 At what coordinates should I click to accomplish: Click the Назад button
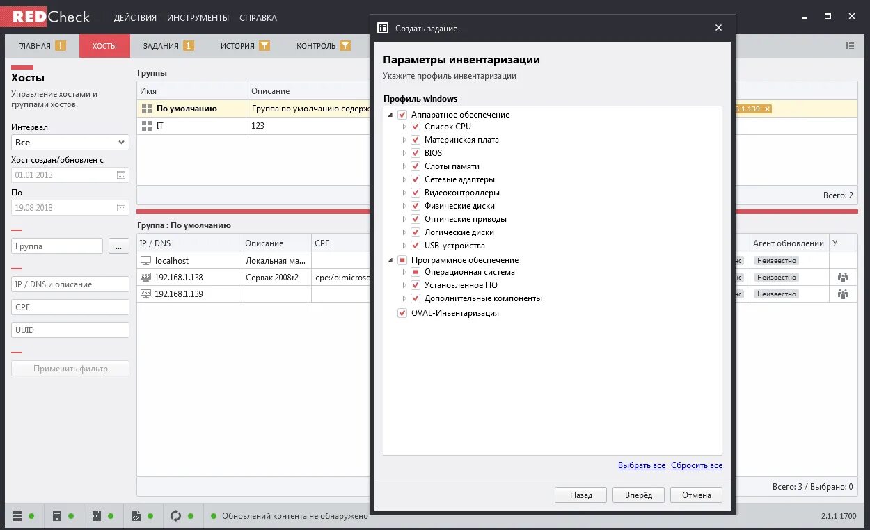click(x=581, y=495)
